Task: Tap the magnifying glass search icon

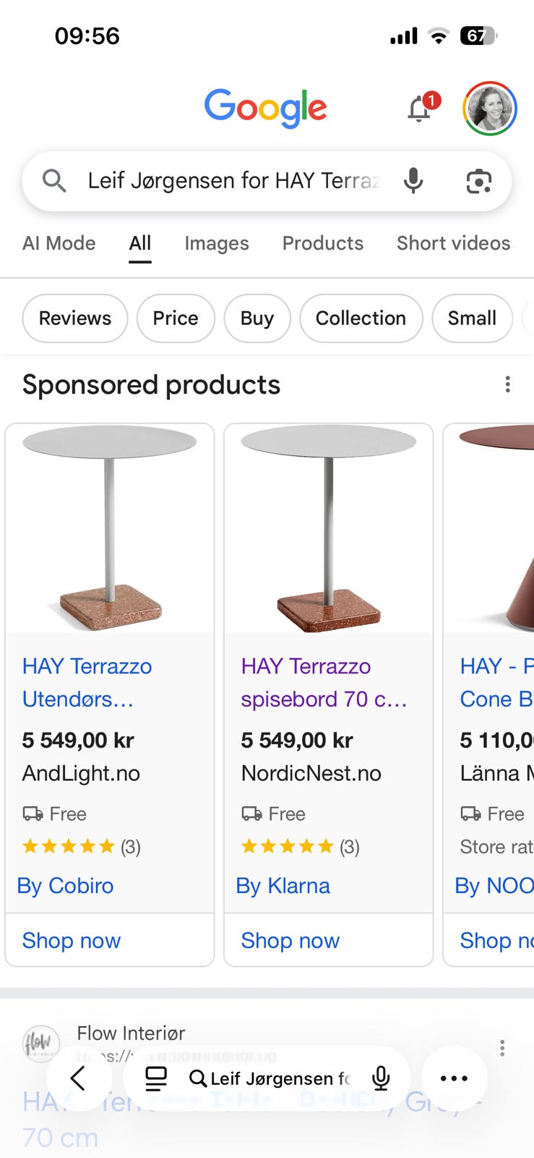Action: (54, 180)
